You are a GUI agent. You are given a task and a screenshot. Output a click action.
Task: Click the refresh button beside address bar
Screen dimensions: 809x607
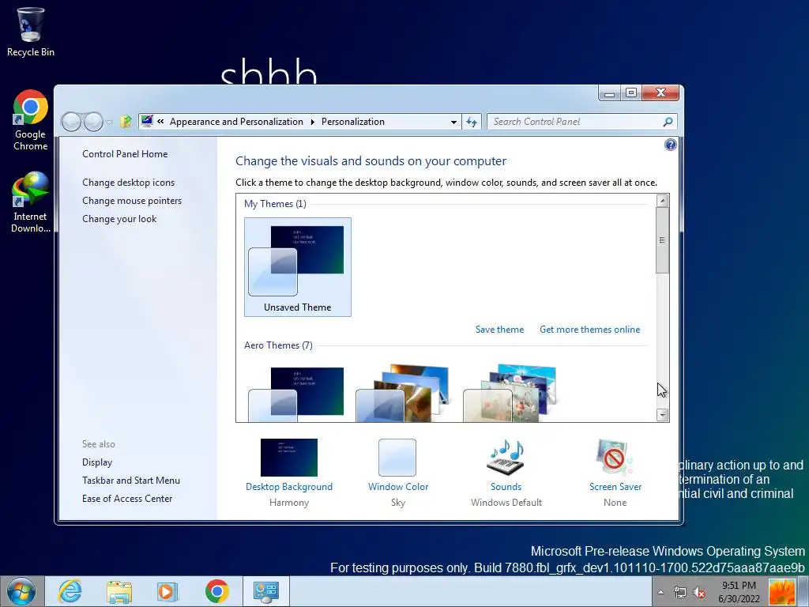(472, 122)
